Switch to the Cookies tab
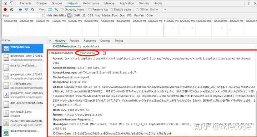This screenshot has height=137, width=257. pos(105,41)
